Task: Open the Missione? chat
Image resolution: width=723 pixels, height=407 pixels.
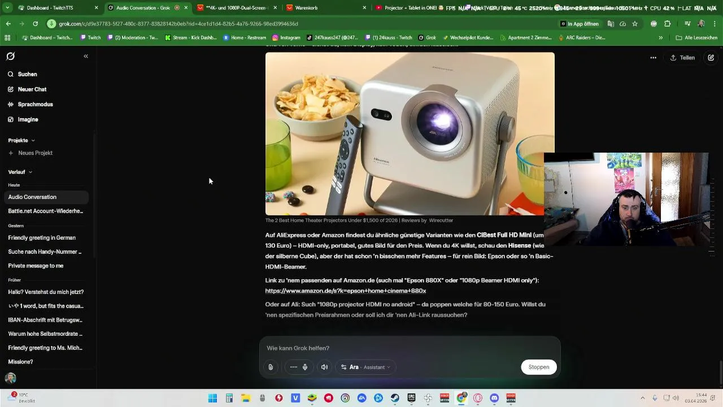Action: coord(46,362)
